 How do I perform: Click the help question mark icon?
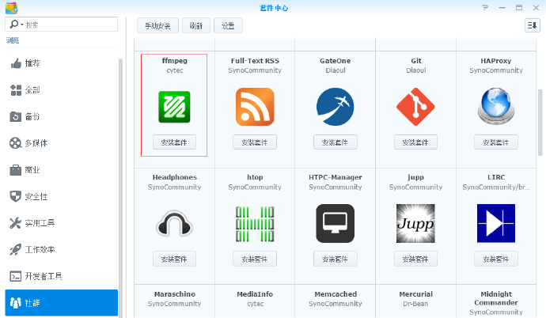click(x=485, y=7)
